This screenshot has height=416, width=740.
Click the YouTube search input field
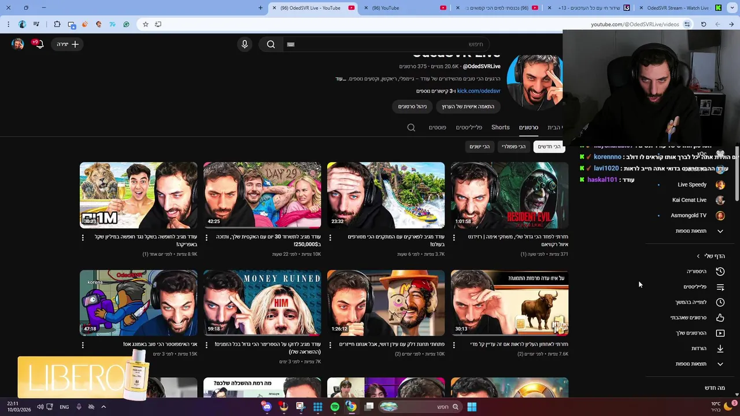(387, 44)
